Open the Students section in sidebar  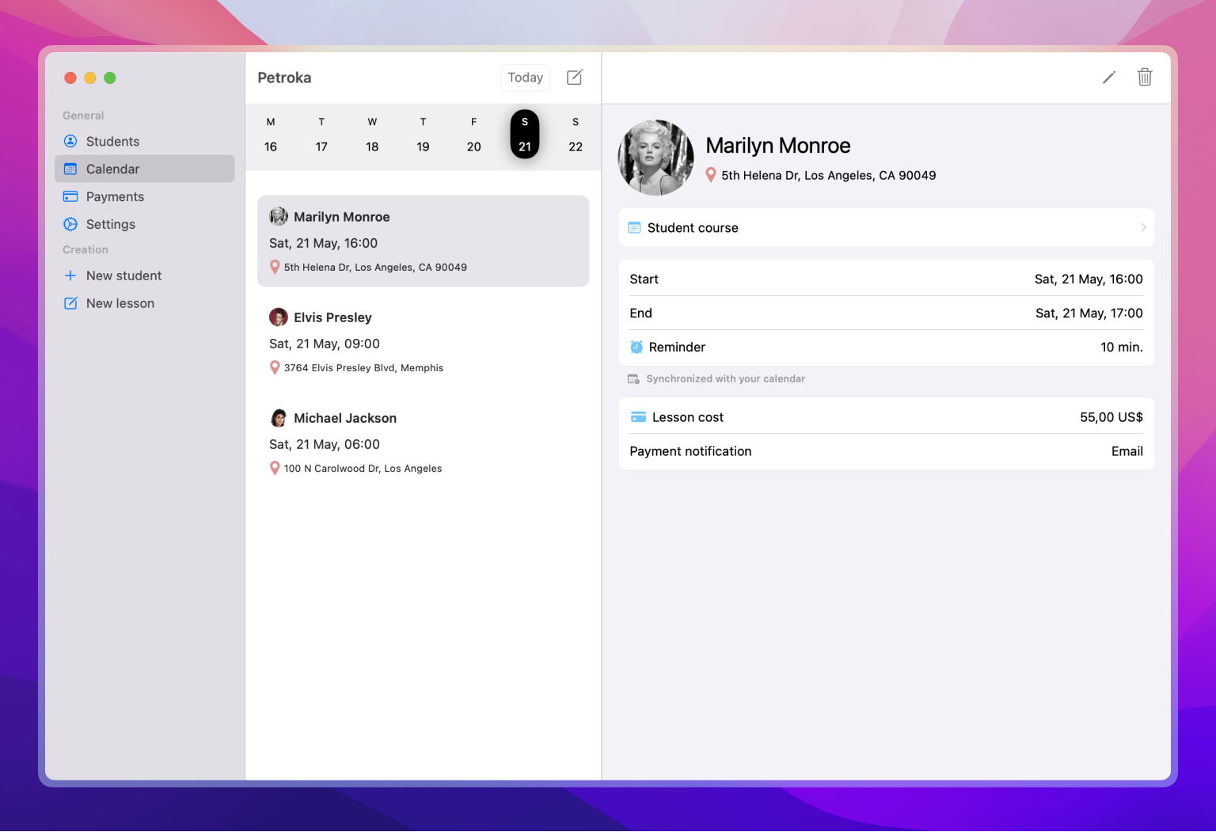coord(144,142)
